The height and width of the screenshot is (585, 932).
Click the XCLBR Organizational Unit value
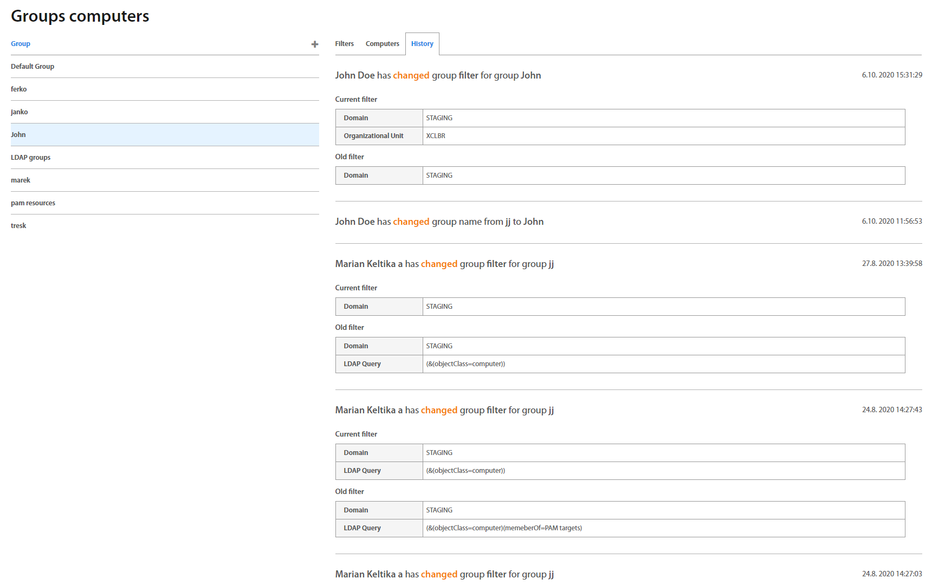(x=436, y=136)
